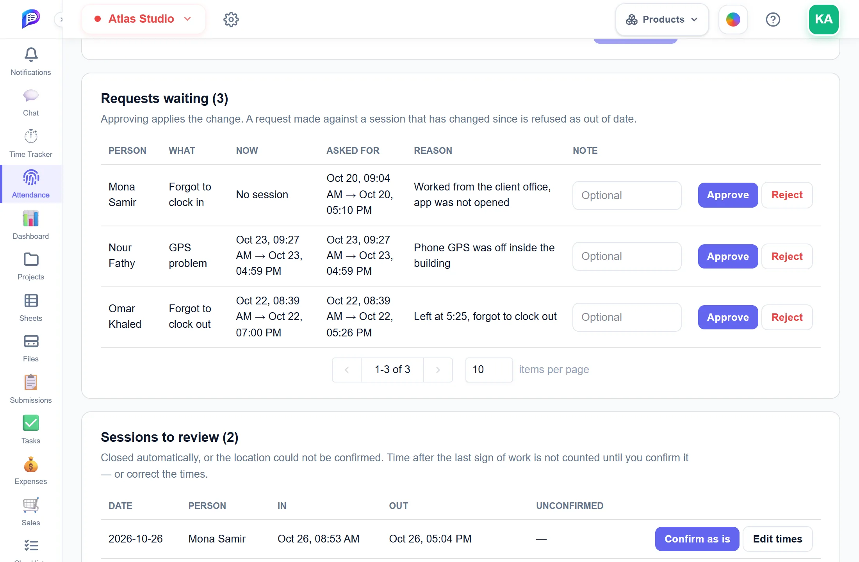Open the checklist icon at sidebar bottom
Image resolution: width=859 pixels, height=562 pixels.
click(31, 546)
